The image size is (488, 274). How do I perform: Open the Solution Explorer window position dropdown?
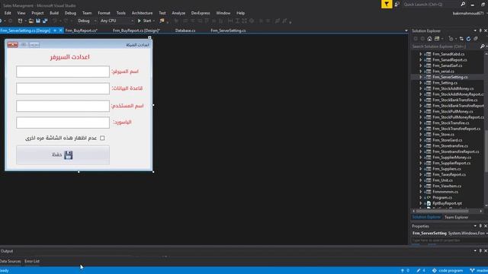coord(475,30)
